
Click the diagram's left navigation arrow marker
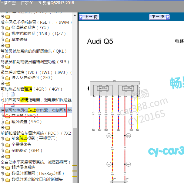89,88
